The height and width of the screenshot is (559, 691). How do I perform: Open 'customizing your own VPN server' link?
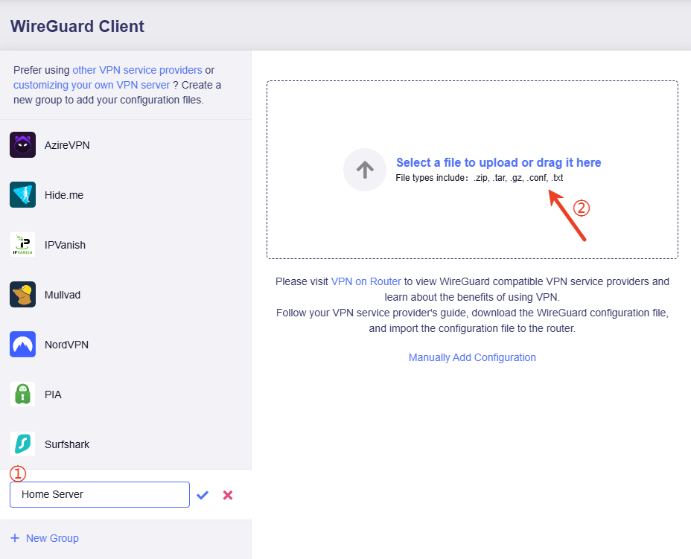[x=92, y=85]
